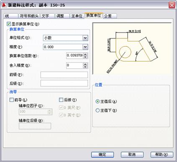Click the 换算单位倍数 value field
The width and height of the screenshot is (177, 162).
click(74, 56)
